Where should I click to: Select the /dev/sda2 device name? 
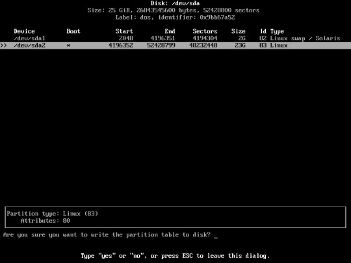pos(29,45)
